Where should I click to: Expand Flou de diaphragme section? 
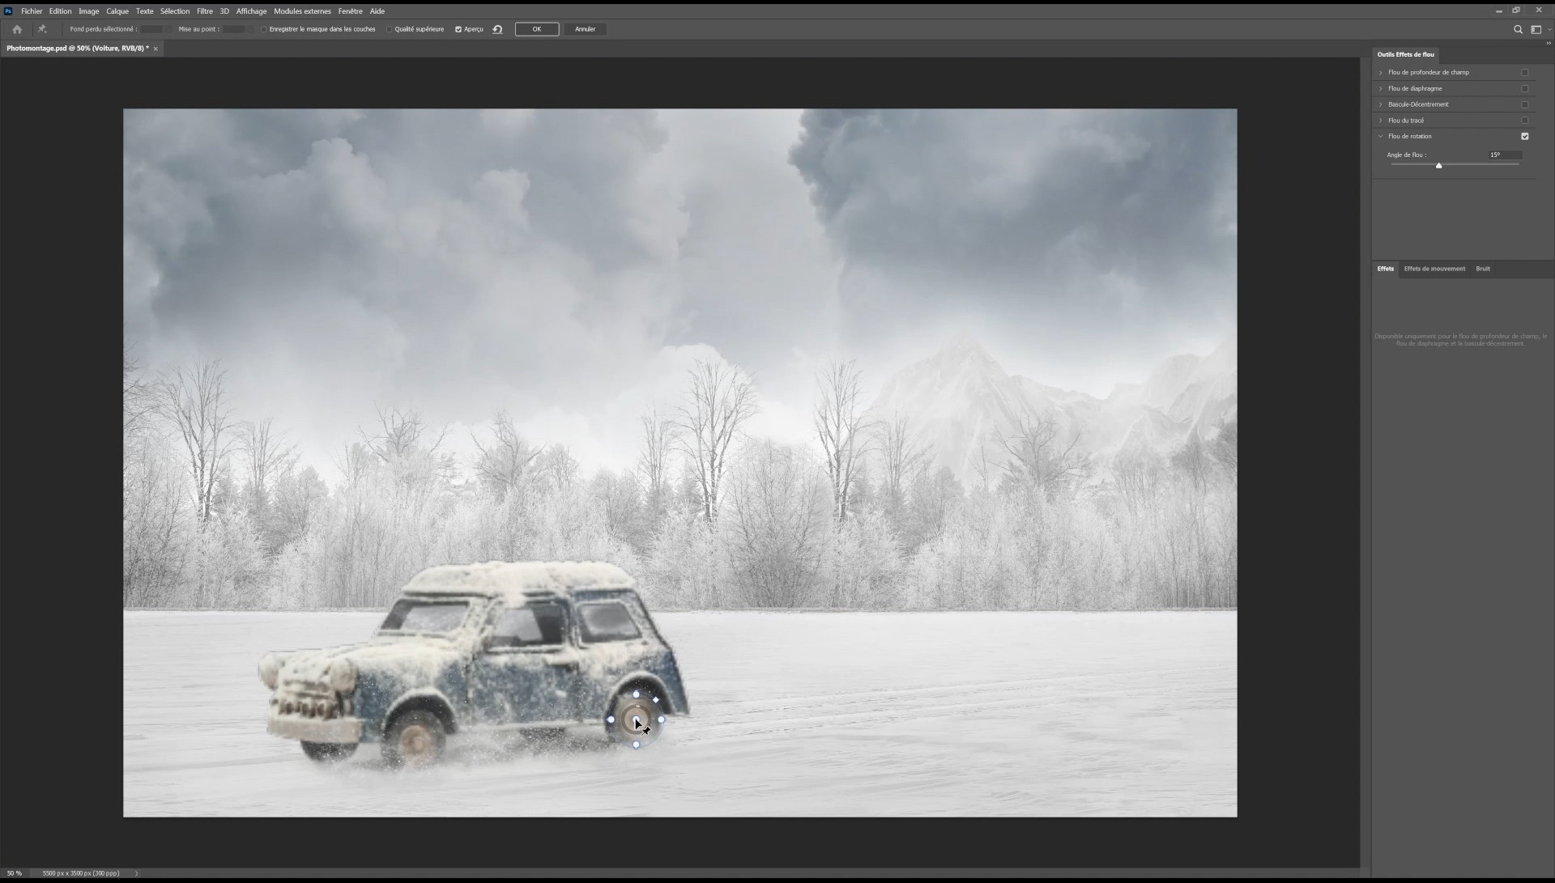pyautogui.click(x=1381, y=89)
